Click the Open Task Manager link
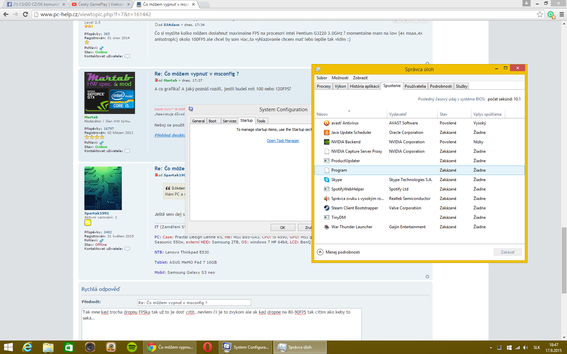This screenshot has height=354, width=567. tap(283, 141)
